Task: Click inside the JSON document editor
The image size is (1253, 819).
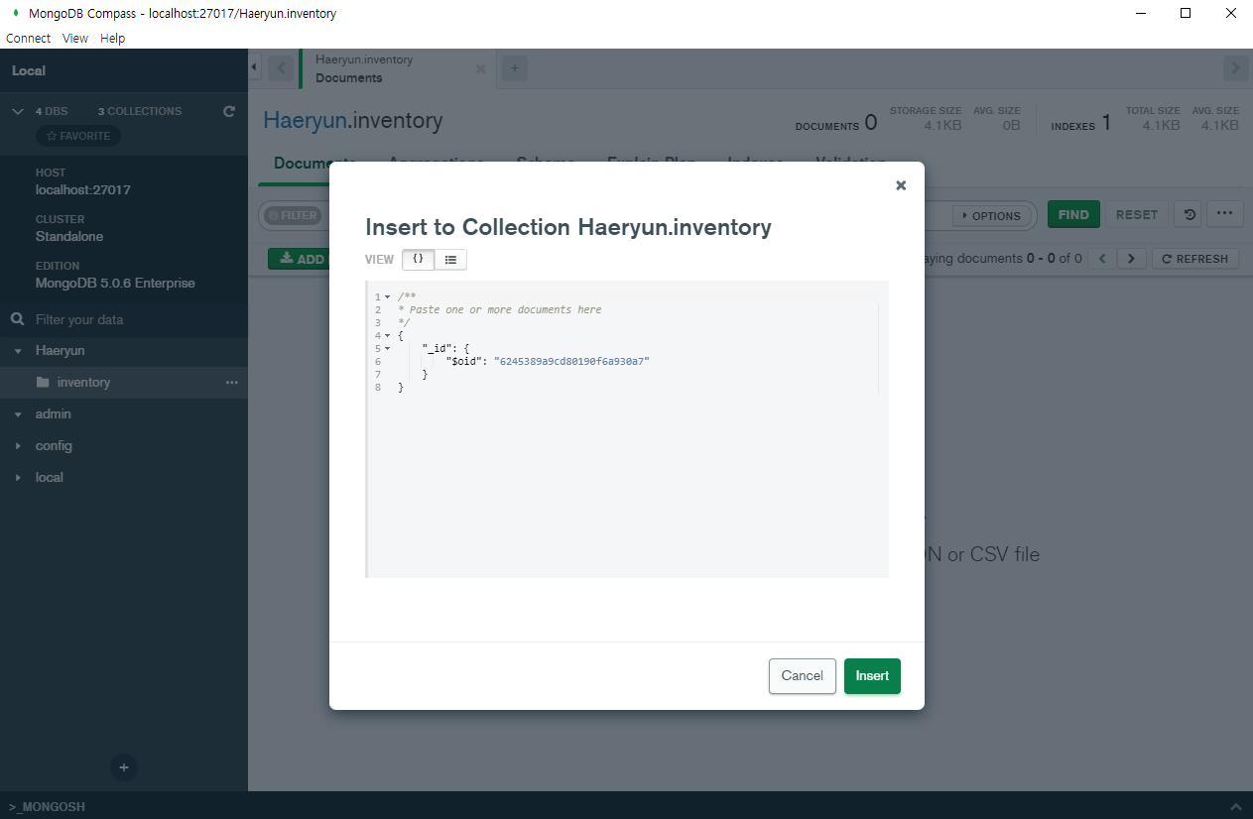Action: coord(627,428)
